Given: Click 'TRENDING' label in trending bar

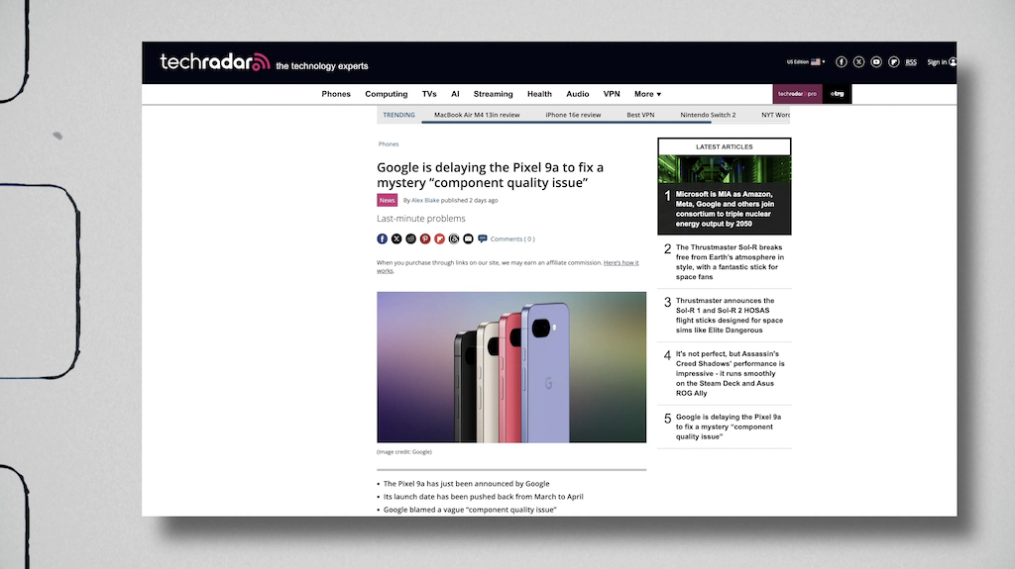Looking at the screenshot, I should click(398, 115).
